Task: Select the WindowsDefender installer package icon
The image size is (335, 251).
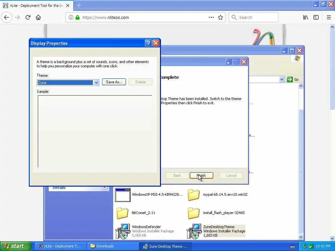Action: [x=123, y=231]
